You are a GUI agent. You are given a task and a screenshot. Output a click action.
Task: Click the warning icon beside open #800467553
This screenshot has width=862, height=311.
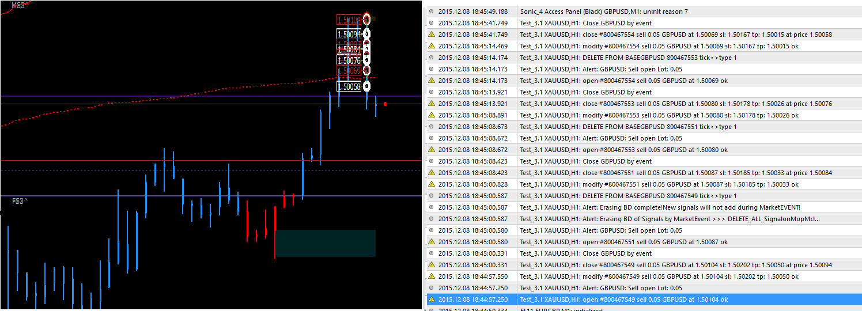pyautogui.click(x=431, y=150)
